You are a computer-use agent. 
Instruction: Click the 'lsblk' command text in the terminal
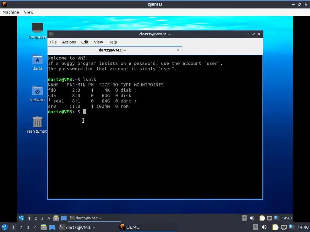(90, 79)
